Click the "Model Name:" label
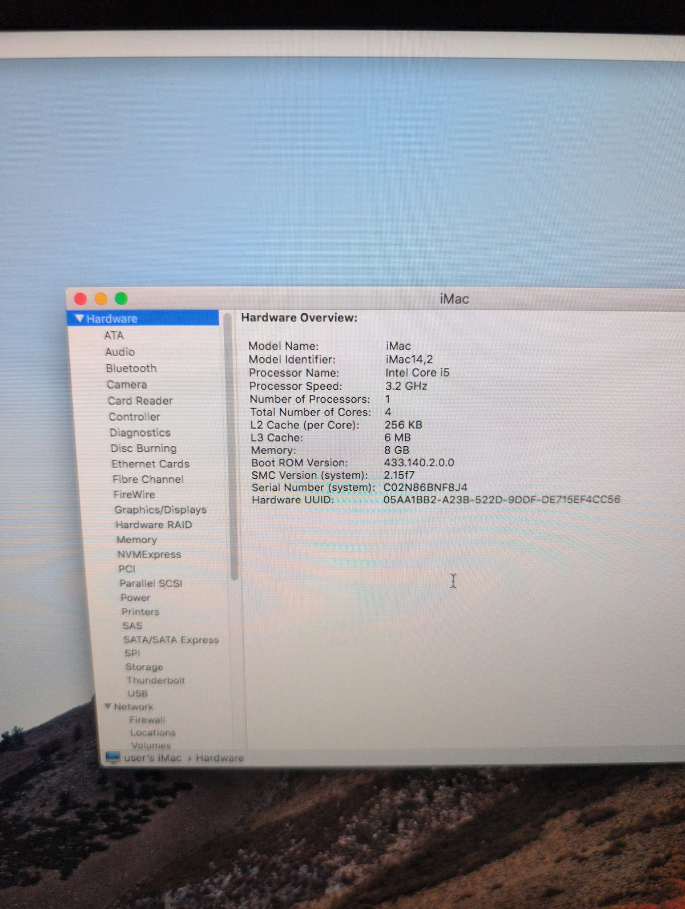The height and width of the screenshot is (909, 685). (283, 346)
